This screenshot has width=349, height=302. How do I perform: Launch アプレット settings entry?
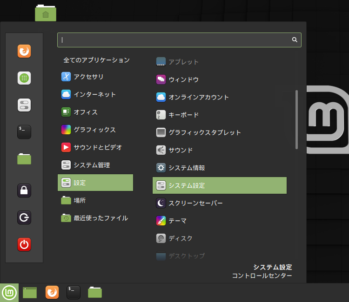pyautogui.click(x=220, y=62)
